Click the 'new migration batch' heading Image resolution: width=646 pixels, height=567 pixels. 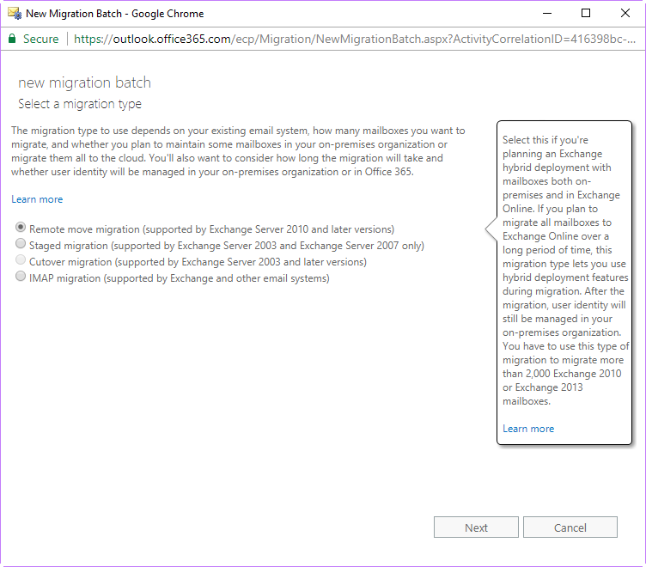point(84,82)
